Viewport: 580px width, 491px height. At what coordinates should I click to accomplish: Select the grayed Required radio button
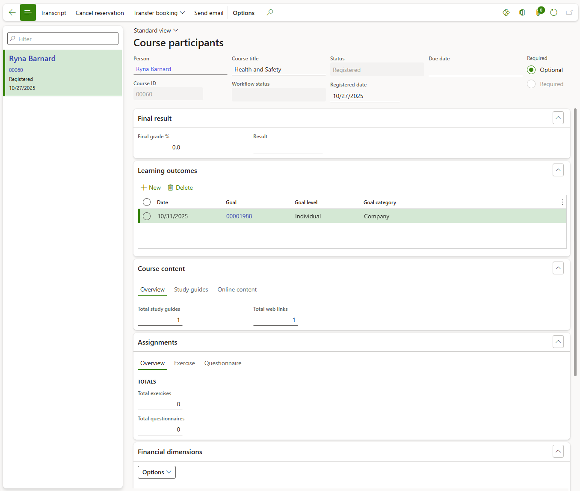(531, 84)
